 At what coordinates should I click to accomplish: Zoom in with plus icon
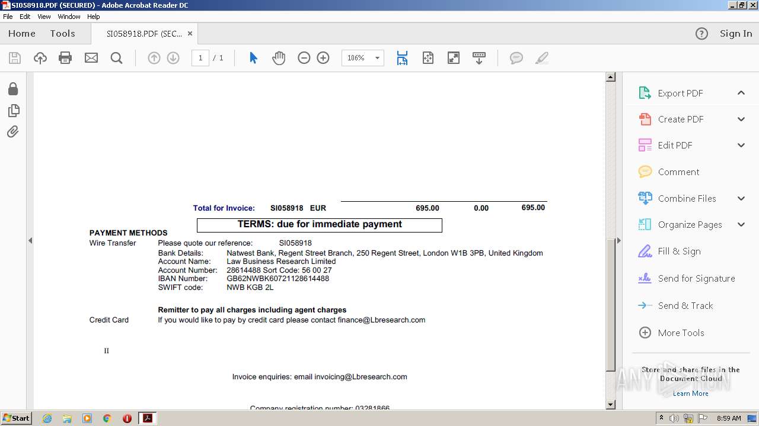click(323, 58)
